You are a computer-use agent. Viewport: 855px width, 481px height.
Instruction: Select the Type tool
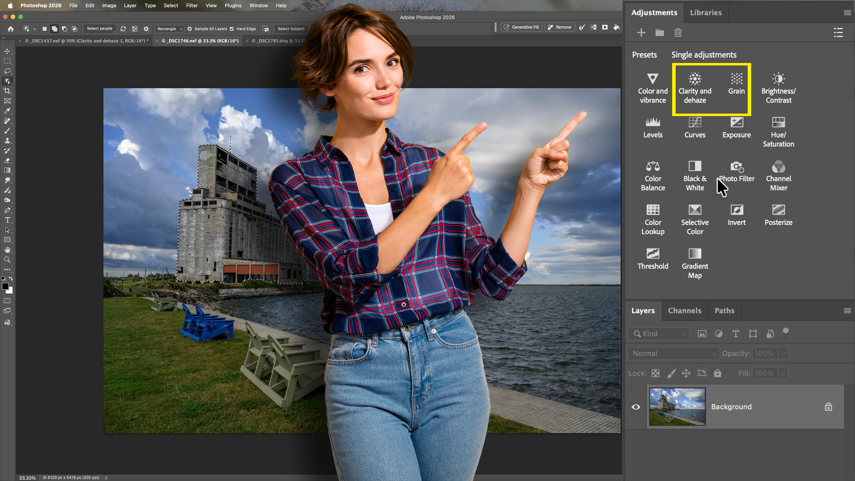click(8, 220)
